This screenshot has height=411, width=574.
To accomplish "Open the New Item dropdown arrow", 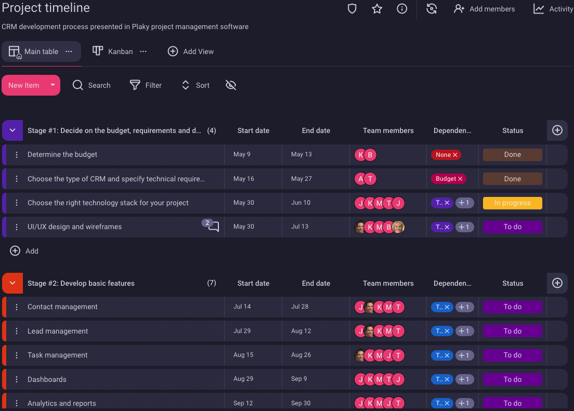I will (x=53, y=85).
